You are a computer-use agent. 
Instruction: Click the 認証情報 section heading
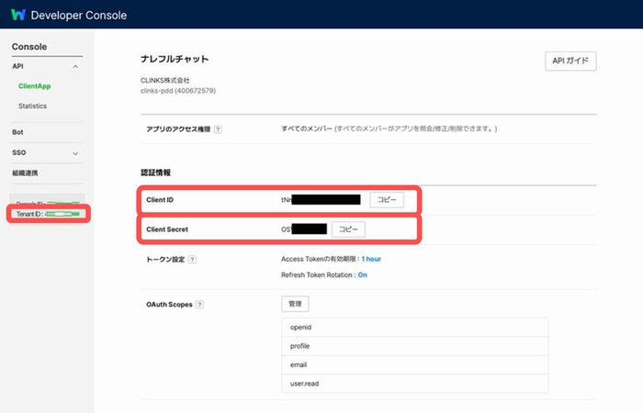click(156, 173)
